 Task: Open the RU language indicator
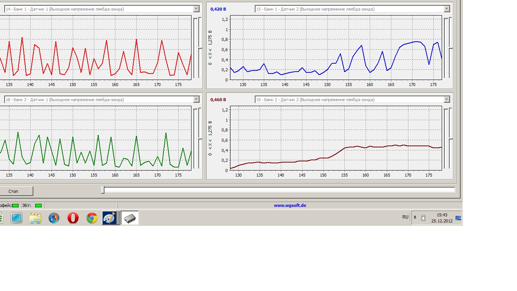[x=405, y=217]
